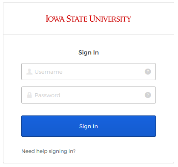Select the word University in the red logo
Image resolution: width=178 pixels, height=167 pixels.
point(110,19)
